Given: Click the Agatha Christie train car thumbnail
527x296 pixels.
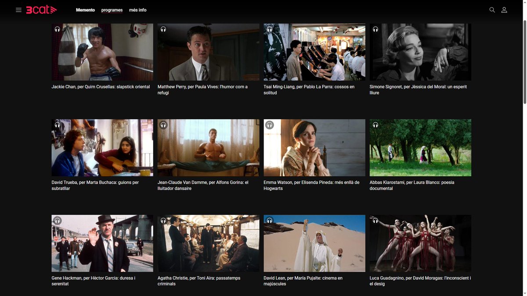Looking at the screenshot, I should point(208,243).
